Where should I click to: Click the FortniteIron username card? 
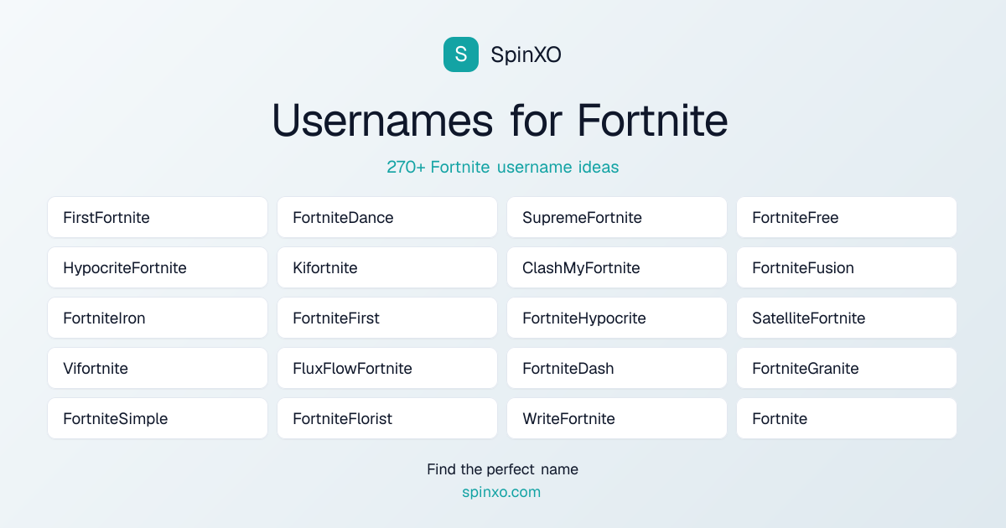[x=158, y=318]
